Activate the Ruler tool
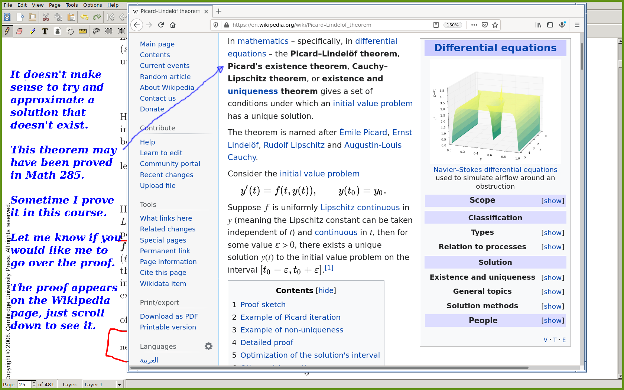This screenshot has width=624, height=390. [x=82, y=31]
